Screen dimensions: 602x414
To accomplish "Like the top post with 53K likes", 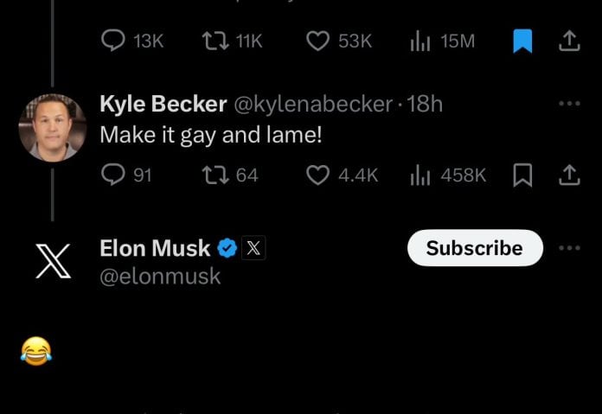I will pyautogui.click(x=319, y=41).
